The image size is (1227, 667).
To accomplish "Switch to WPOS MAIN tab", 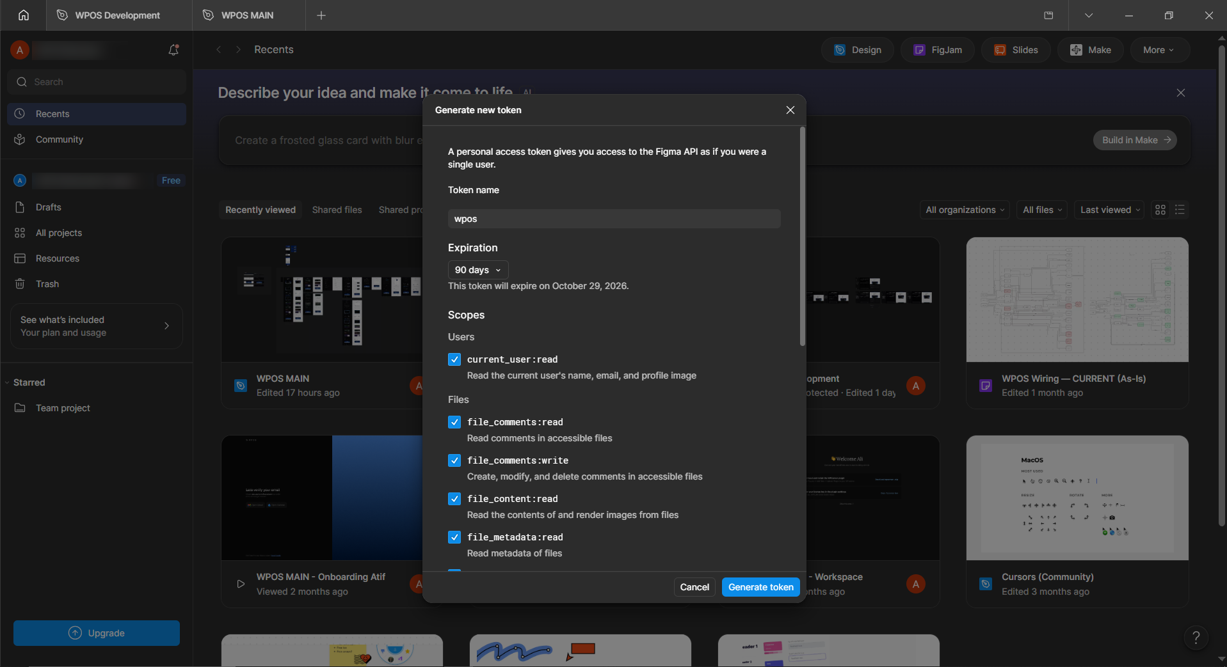I will (x=249, y=15).
